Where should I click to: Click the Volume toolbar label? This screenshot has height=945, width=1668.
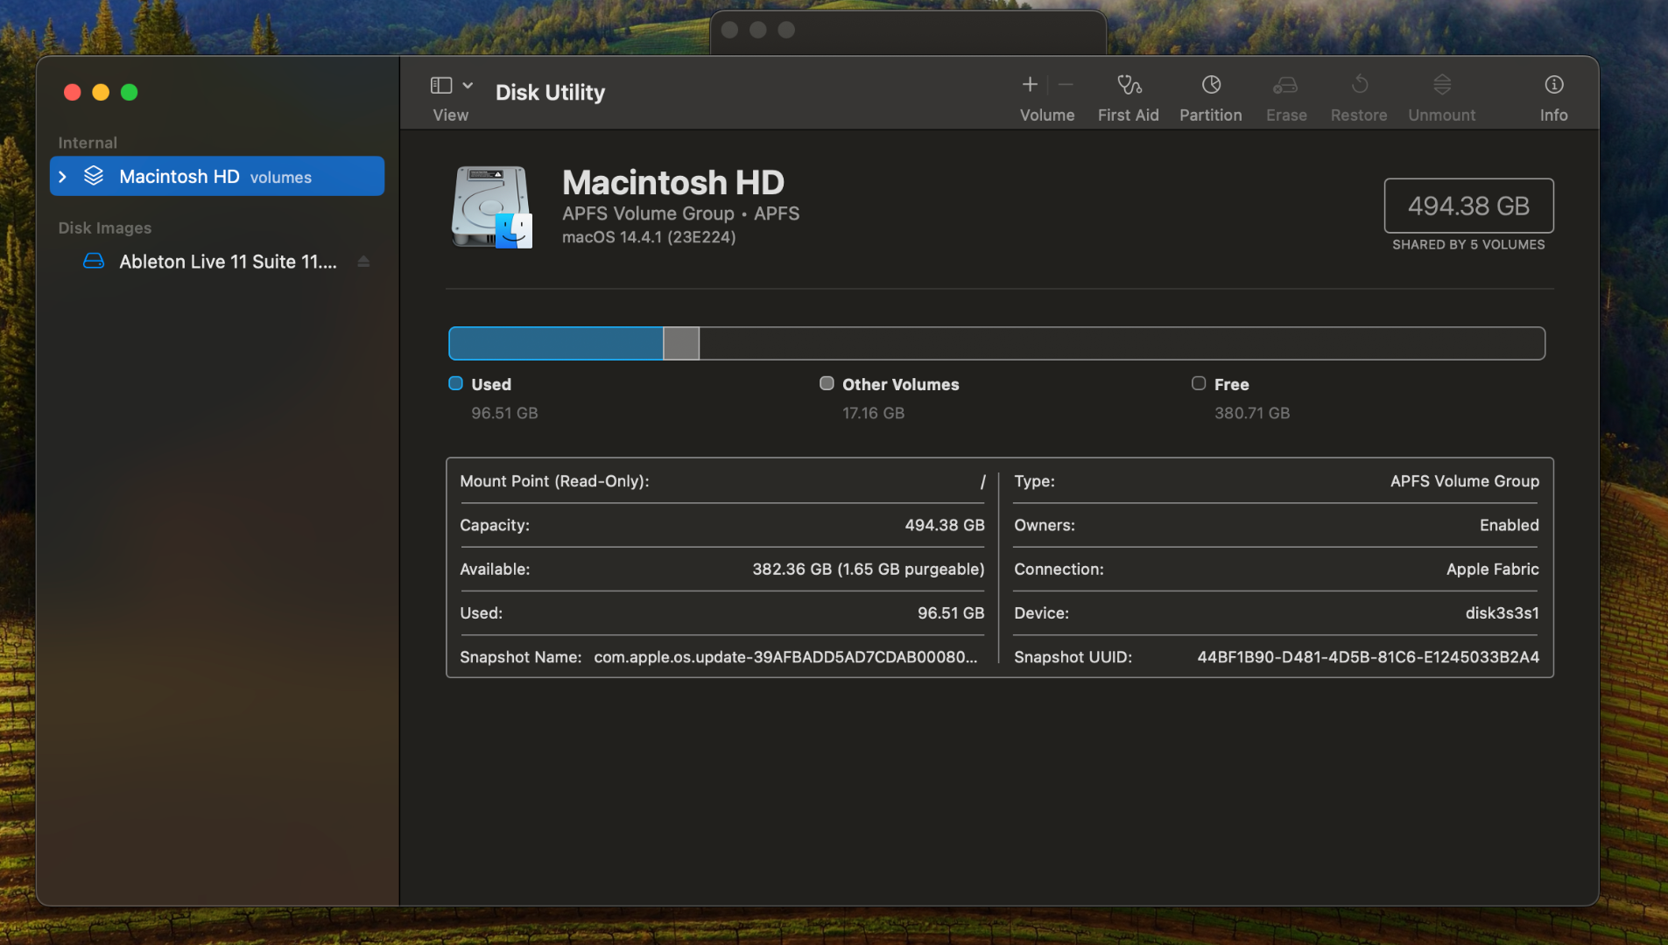click(1047, 115)
